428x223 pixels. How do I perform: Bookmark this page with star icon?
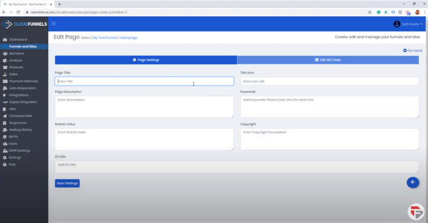point(370,12)
